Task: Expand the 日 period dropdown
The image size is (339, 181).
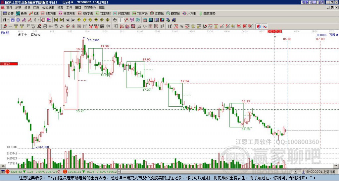Action: [x=8, y=20]
